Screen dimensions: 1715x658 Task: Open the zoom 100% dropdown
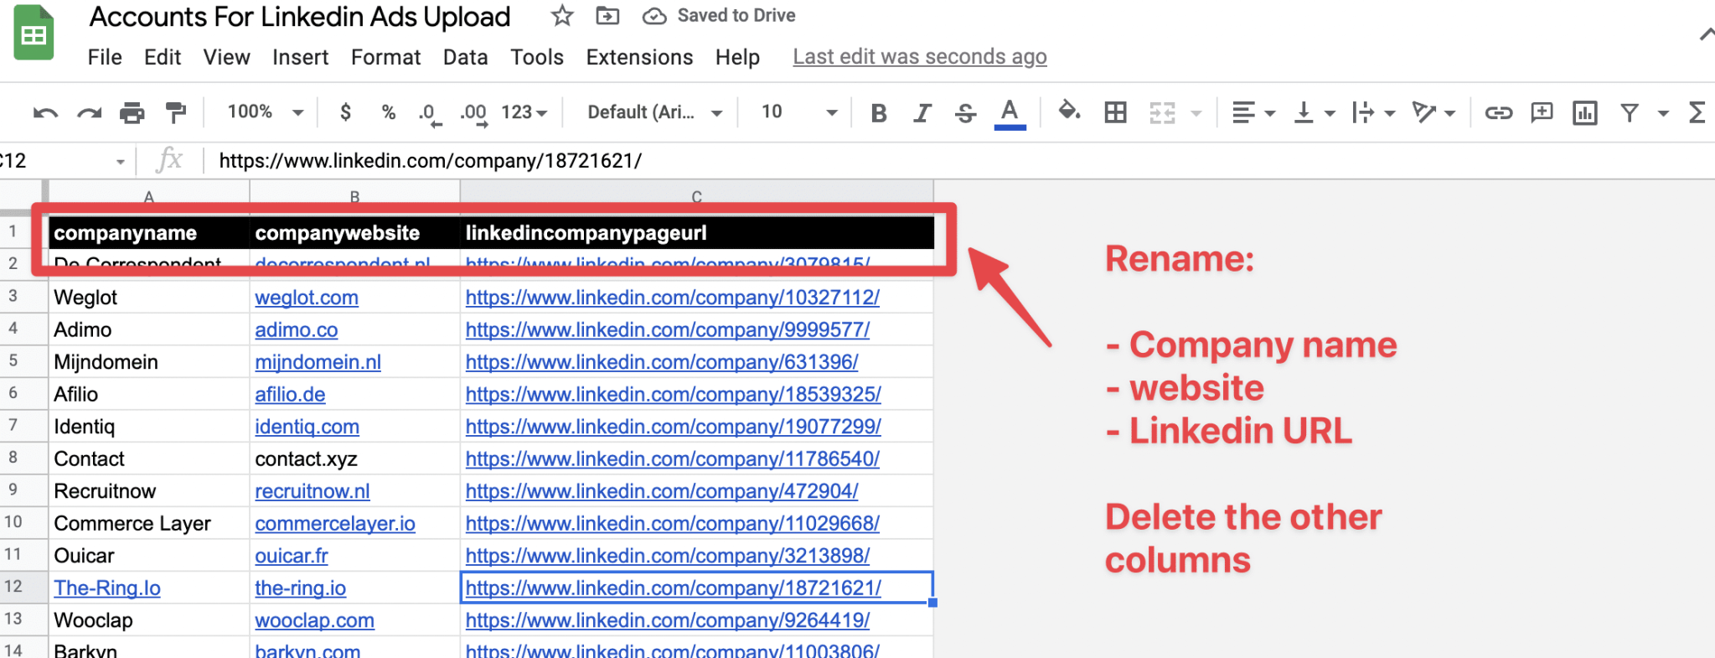[x=265, y=112]
